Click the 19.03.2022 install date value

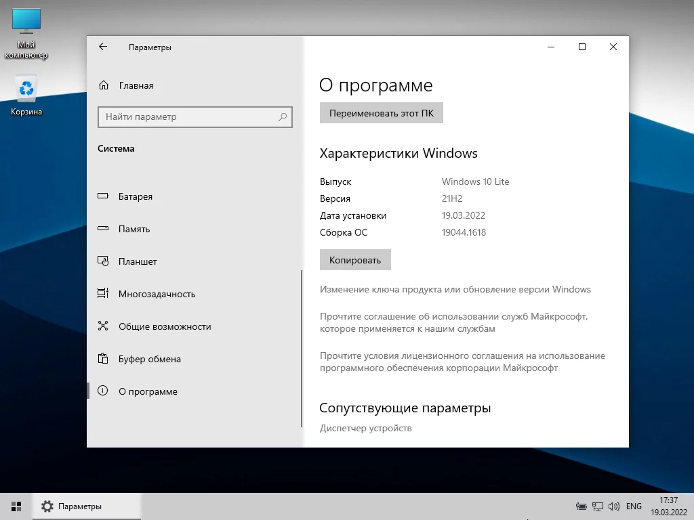464,215
